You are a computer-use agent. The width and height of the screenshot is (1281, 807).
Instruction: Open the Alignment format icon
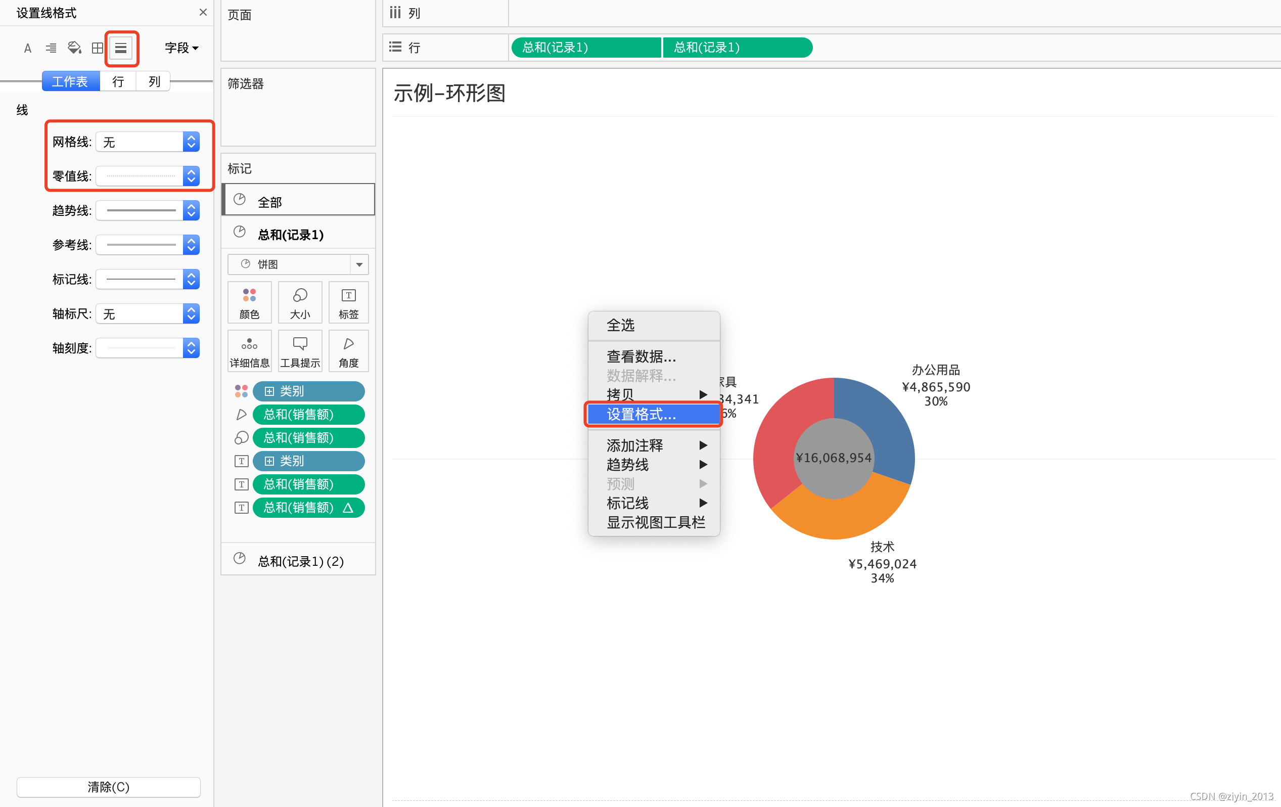point(51,49)
